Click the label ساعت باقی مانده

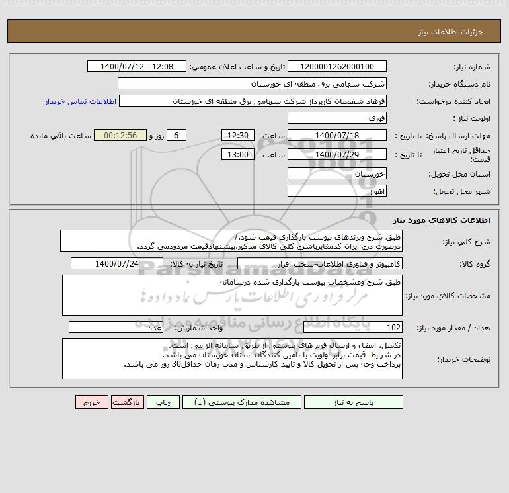[x=61, y=136]
